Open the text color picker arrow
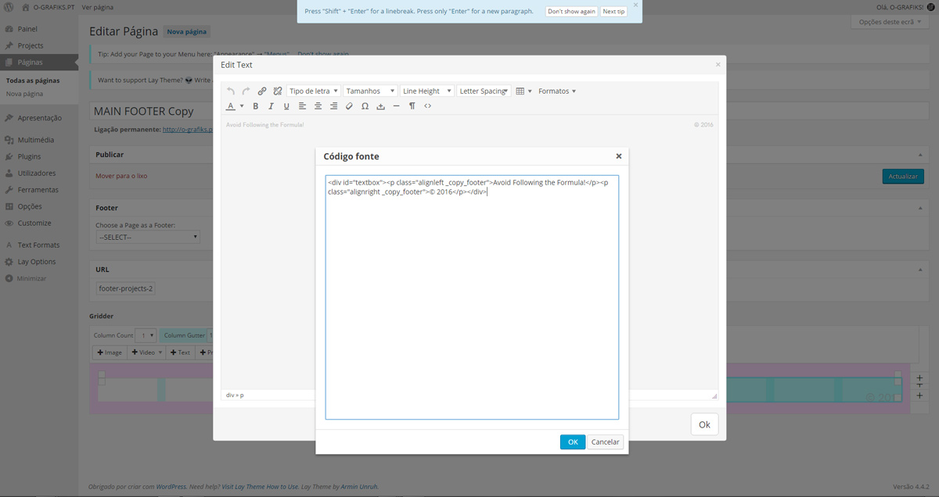This screenshot has height=497, width=939. point(242,106)
